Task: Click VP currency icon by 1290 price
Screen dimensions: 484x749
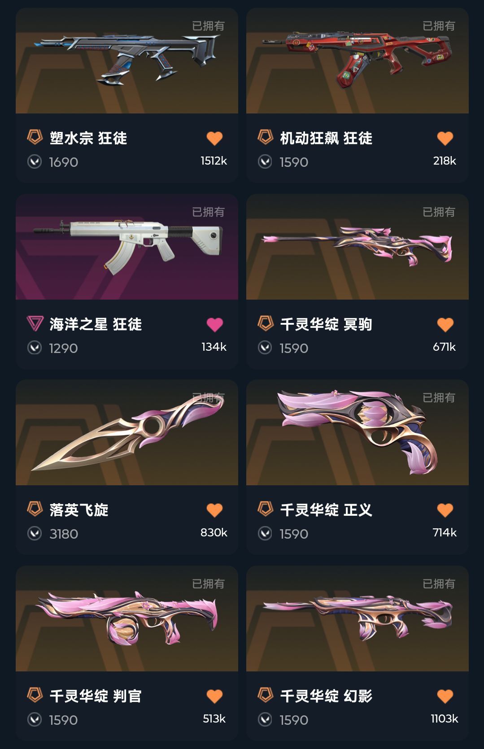Action: (35, 348)
